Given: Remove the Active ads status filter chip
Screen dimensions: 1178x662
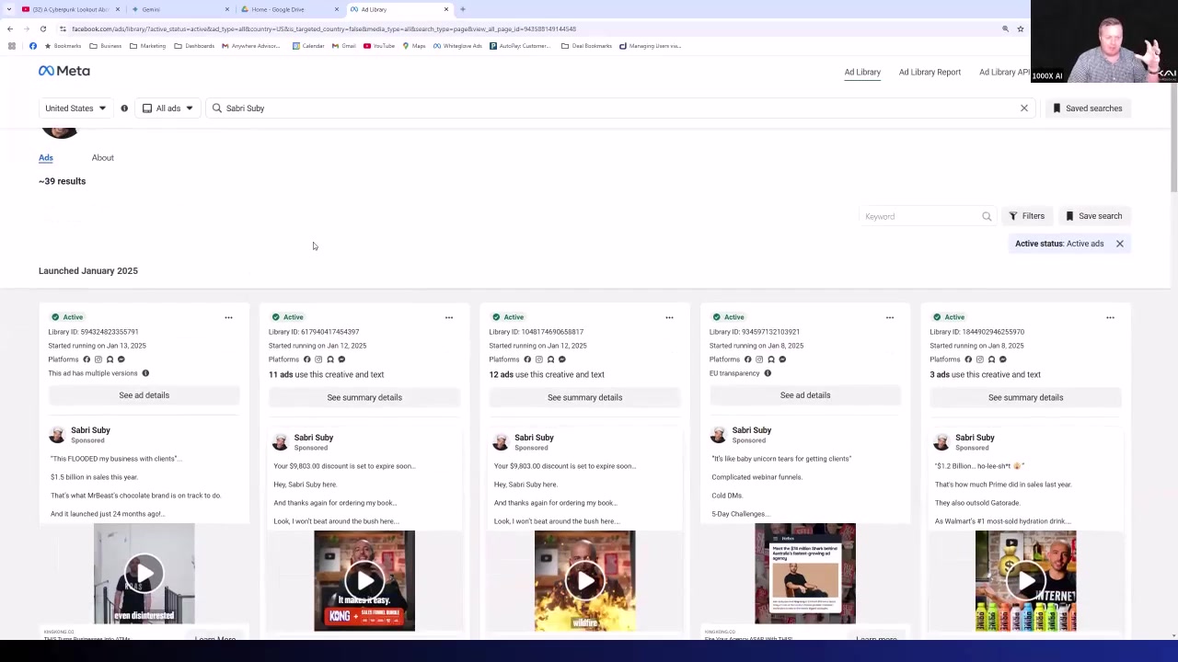Looking at the screenshot, I should click(1120, 244).
